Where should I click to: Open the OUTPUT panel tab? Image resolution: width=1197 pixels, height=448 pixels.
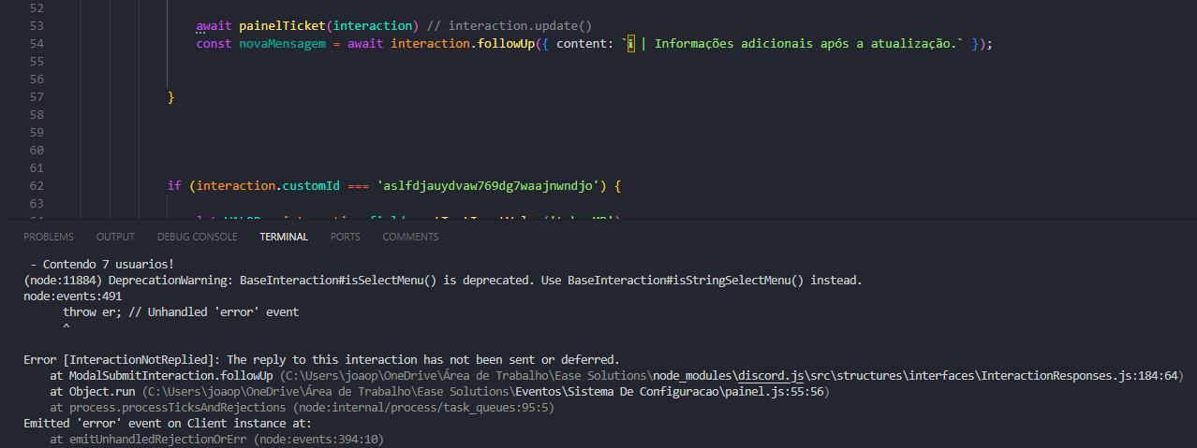click(115, 237)
